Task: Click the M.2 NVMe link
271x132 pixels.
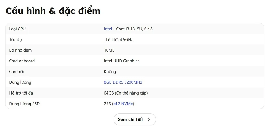Action: pyautogui.click(x=123, y=103)
